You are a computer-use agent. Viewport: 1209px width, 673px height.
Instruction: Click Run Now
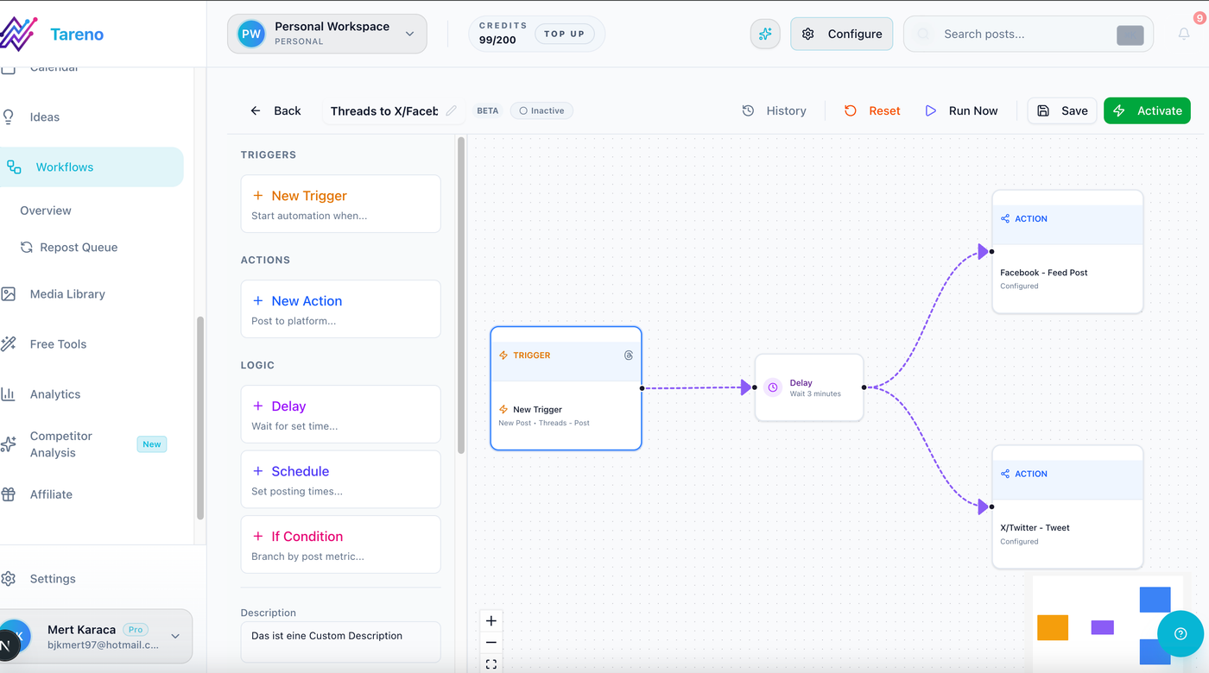[x=961, y=110]
